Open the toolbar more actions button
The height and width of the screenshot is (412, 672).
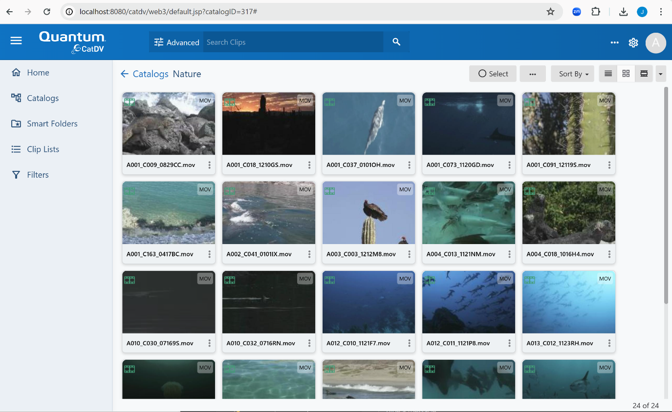533,74
